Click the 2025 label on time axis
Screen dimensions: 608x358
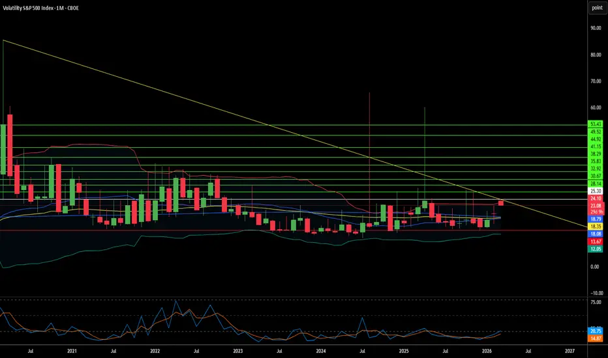404,351
